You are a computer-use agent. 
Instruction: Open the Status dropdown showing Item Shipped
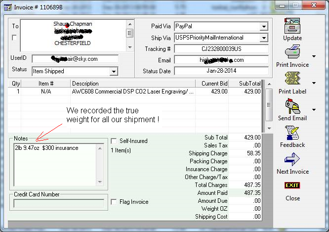click(x=114, y=71)
